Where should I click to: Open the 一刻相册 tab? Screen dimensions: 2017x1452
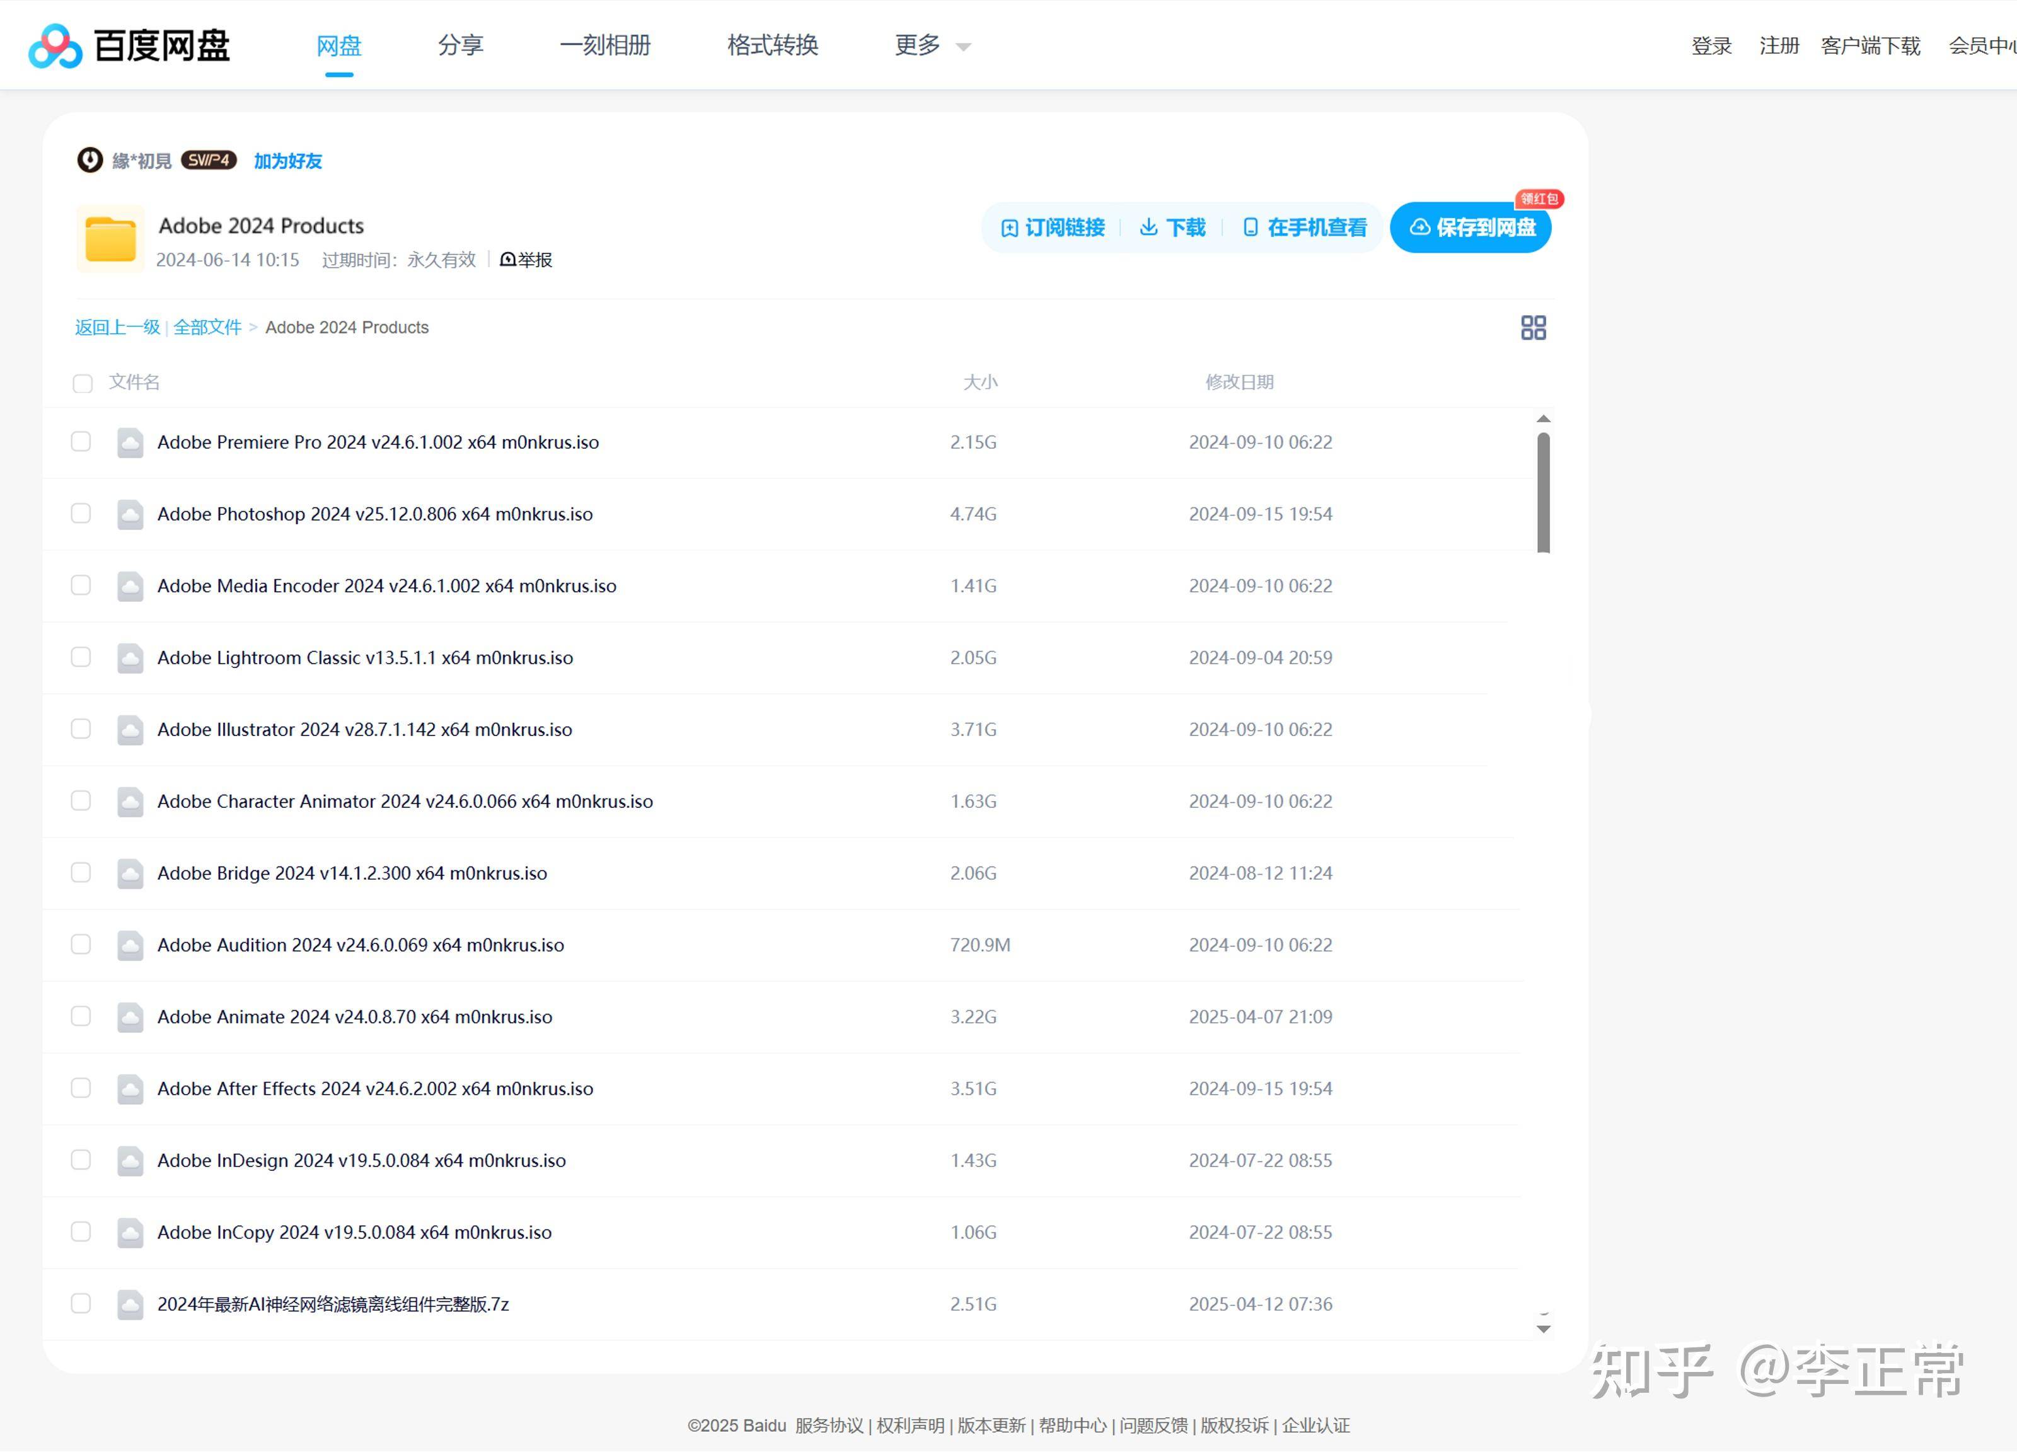[x=604, y=45]
